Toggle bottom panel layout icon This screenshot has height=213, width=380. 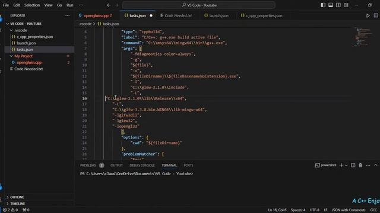[331, 5]
